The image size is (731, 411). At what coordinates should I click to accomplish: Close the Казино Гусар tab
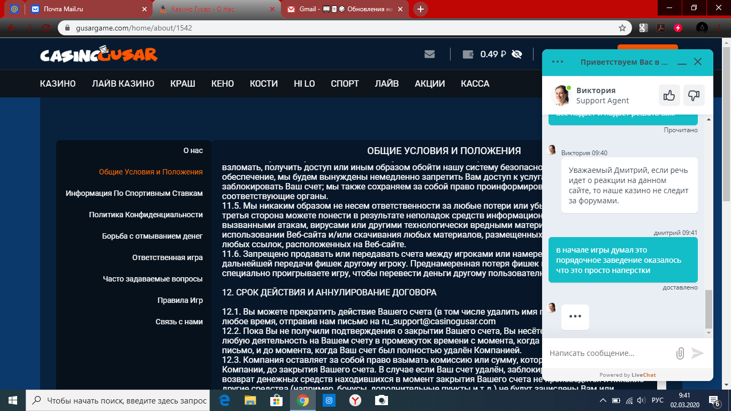[x=273, y=9]
